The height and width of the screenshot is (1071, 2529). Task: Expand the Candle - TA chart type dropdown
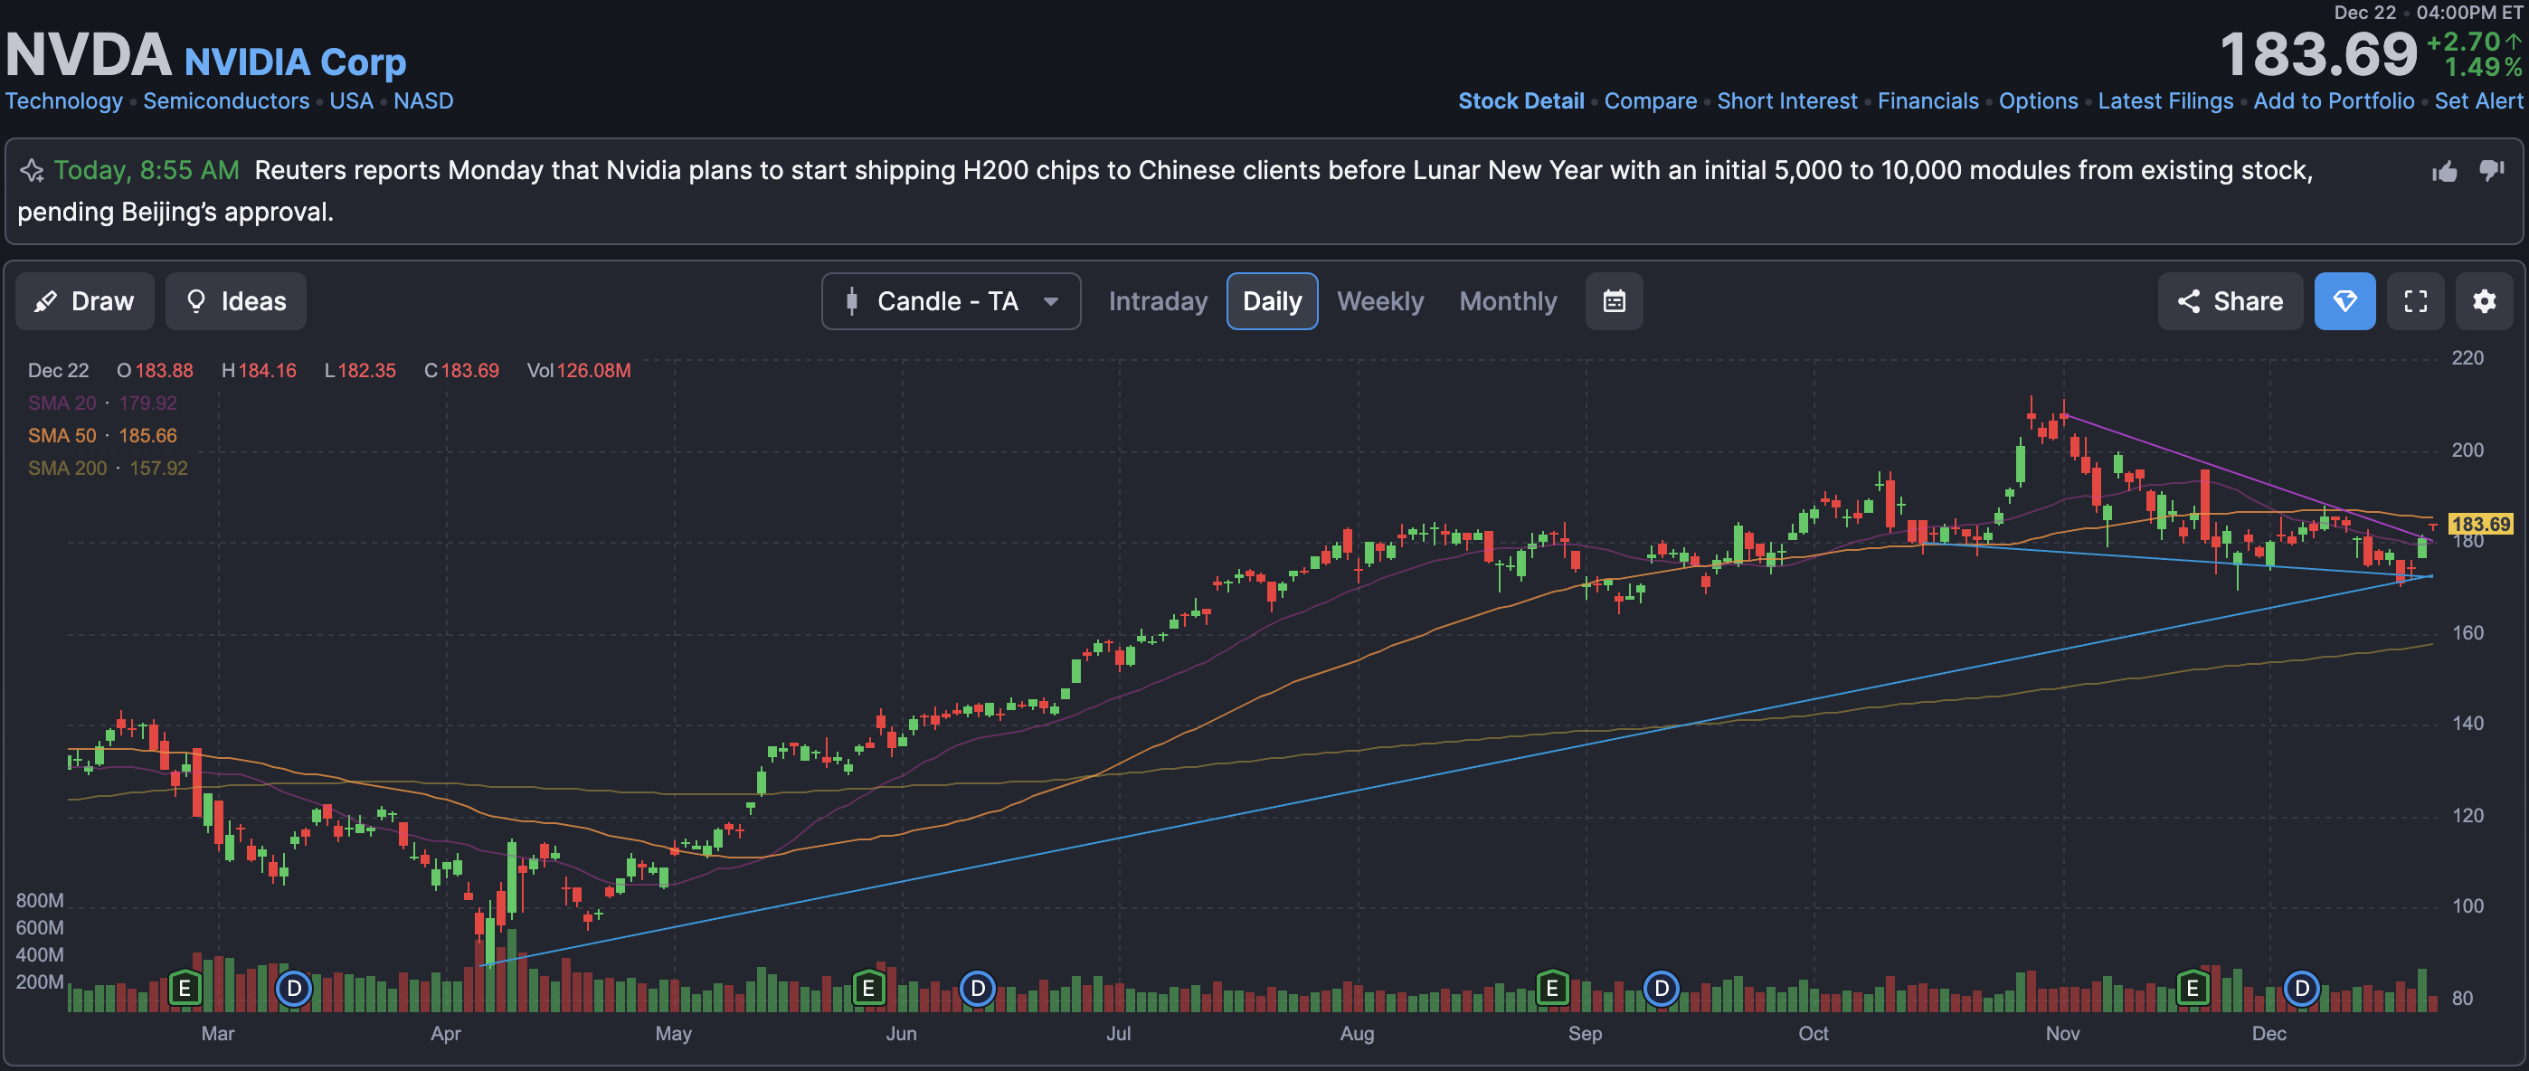pos(948,301)
